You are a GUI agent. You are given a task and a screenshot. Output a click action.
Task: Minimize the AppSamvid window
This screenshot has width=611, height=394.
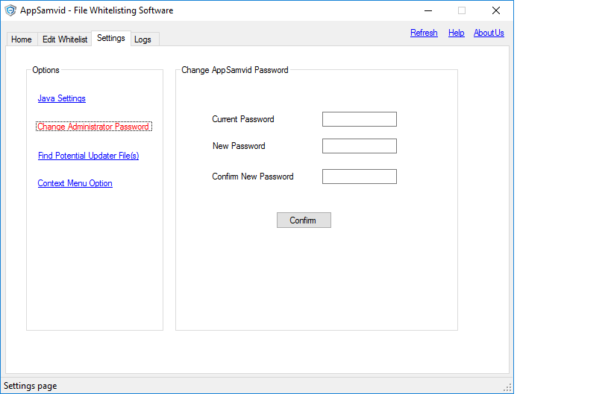pos(428,10)
